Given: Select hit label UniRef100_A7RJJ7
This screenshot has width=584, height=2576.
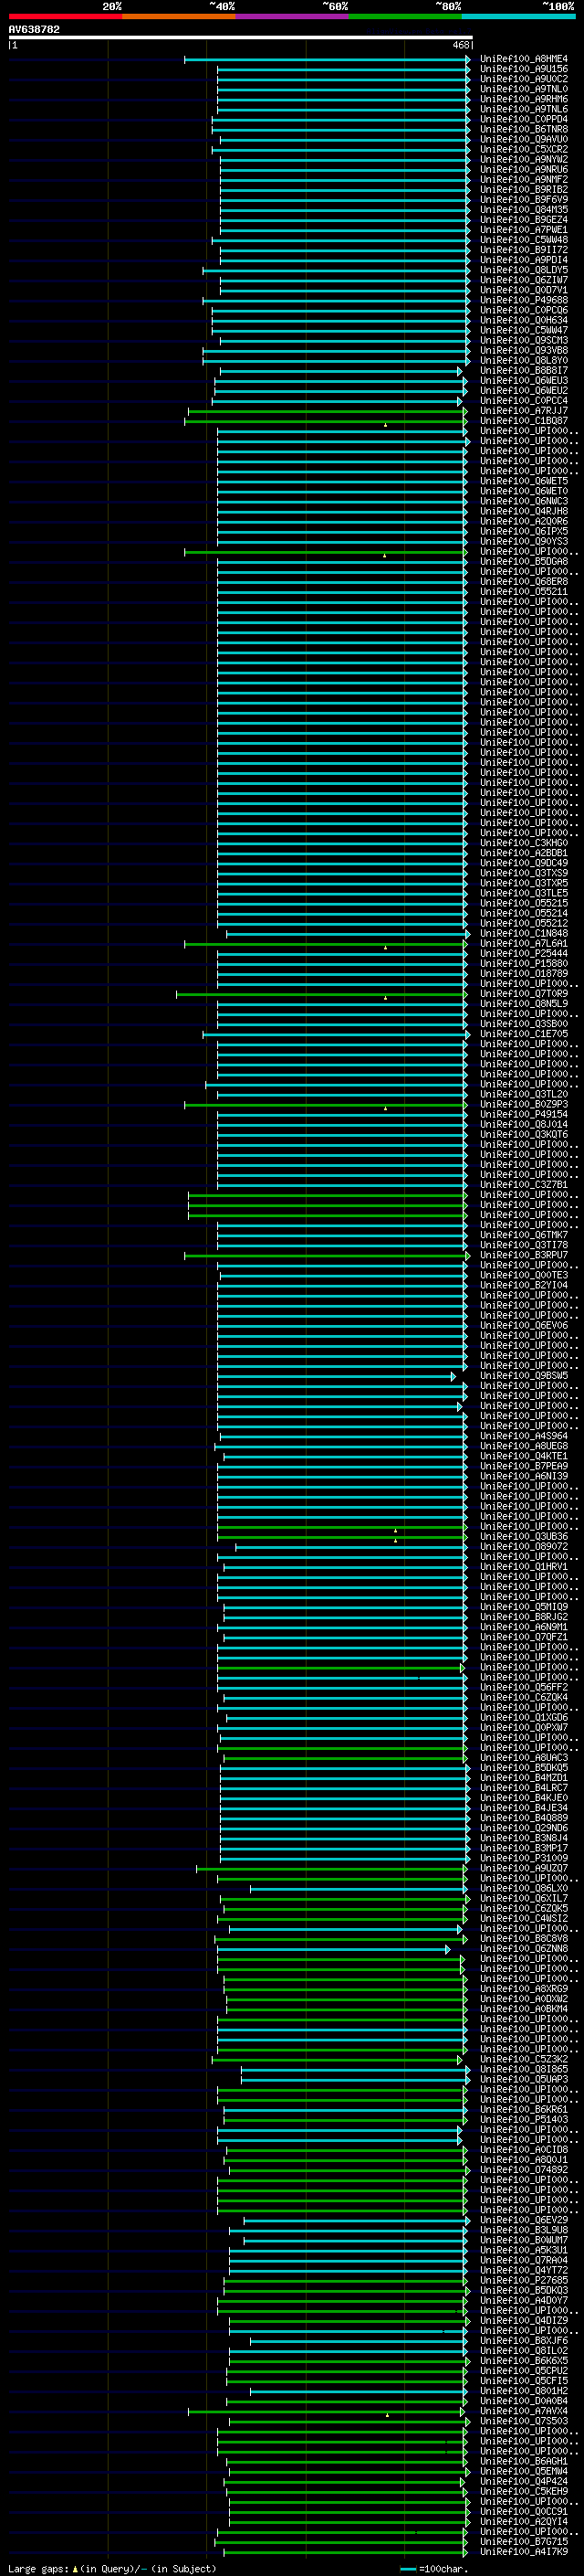Looking at the screenshot, I should coord(523,411).
